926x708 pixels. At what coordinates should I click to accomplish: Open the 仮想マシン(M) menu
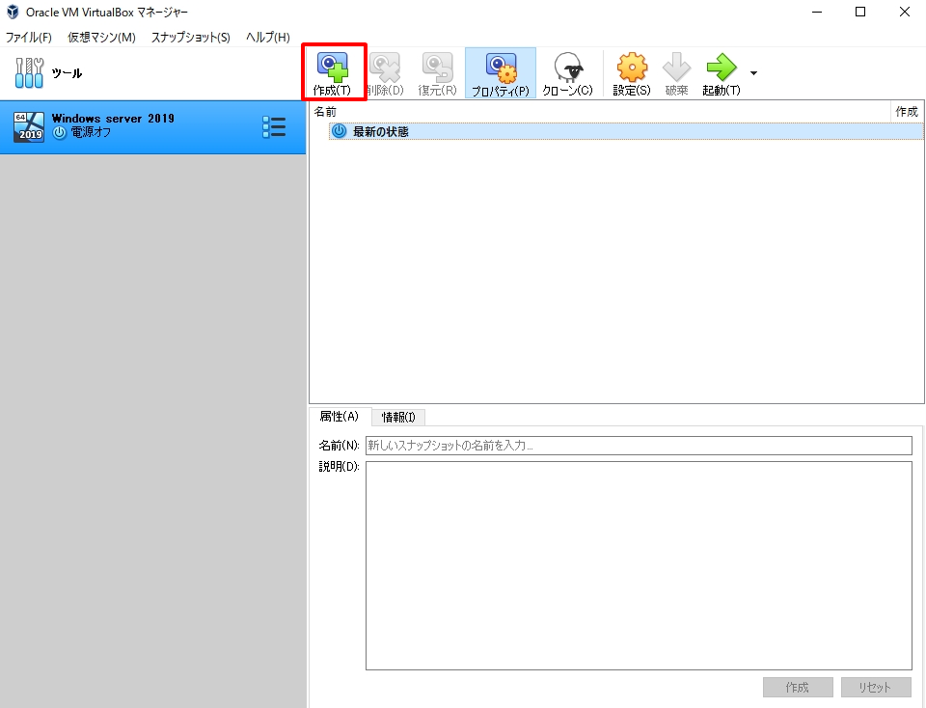(x=101, y=38)
